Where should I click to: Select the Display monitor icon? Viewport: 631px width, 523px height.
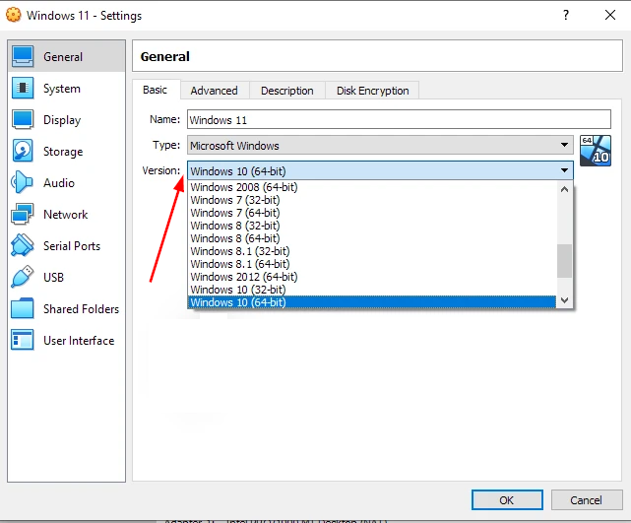23,119
